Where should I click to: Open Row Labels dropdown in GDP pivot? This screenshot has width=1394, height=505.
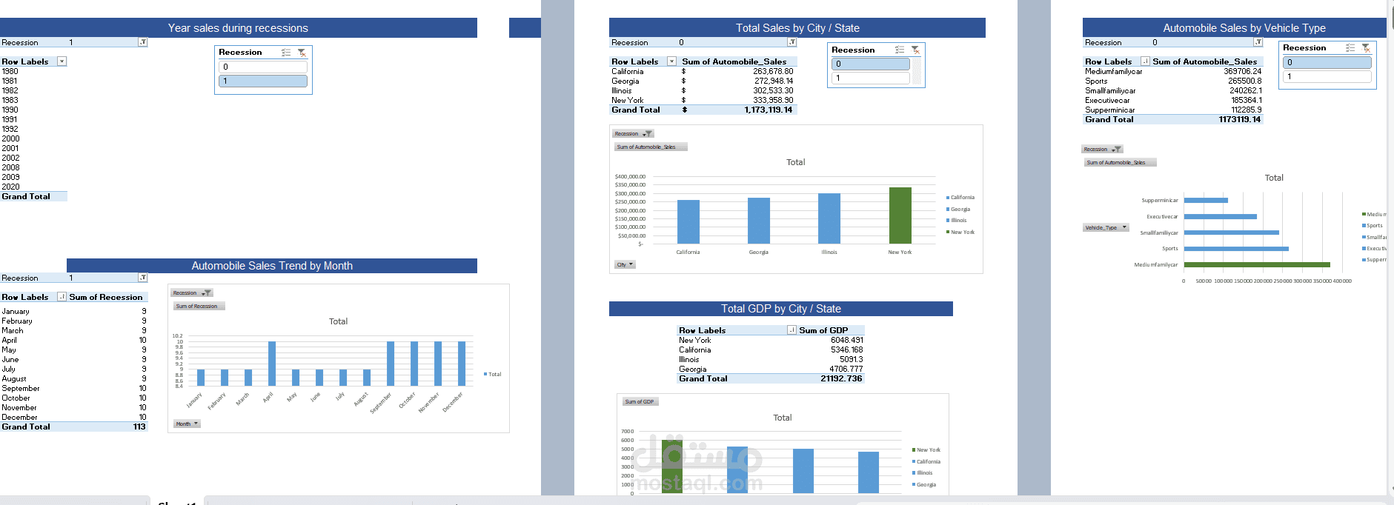[x=792, y=330]
